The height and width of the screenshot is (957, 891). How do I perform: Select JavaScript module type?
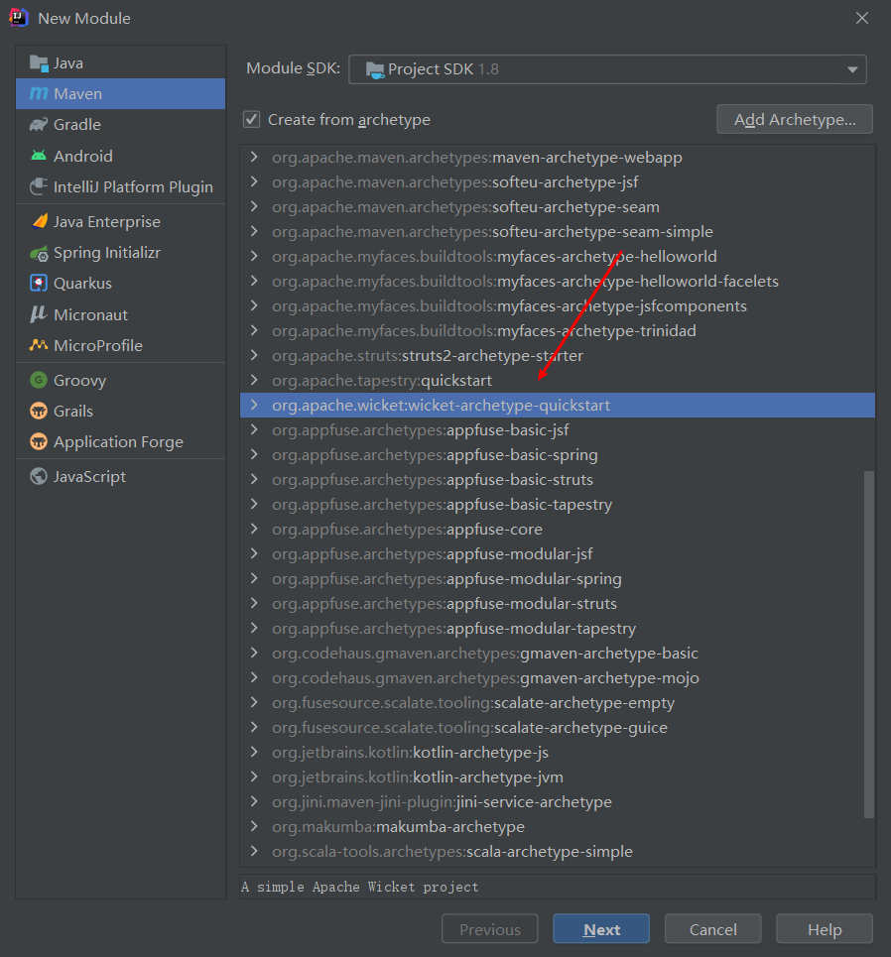(120, 476)
